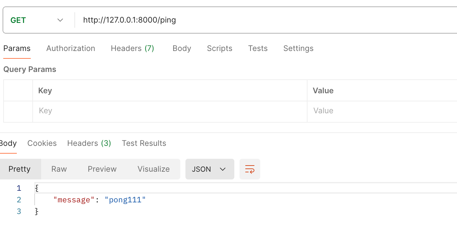Check the Test Results tab
Screen dimensions: 457x233
[144, 143]
